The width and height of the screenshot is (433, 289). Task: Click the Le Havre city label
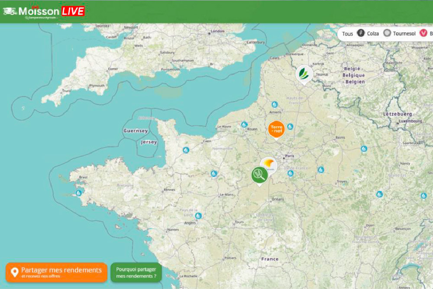[224, 127]
